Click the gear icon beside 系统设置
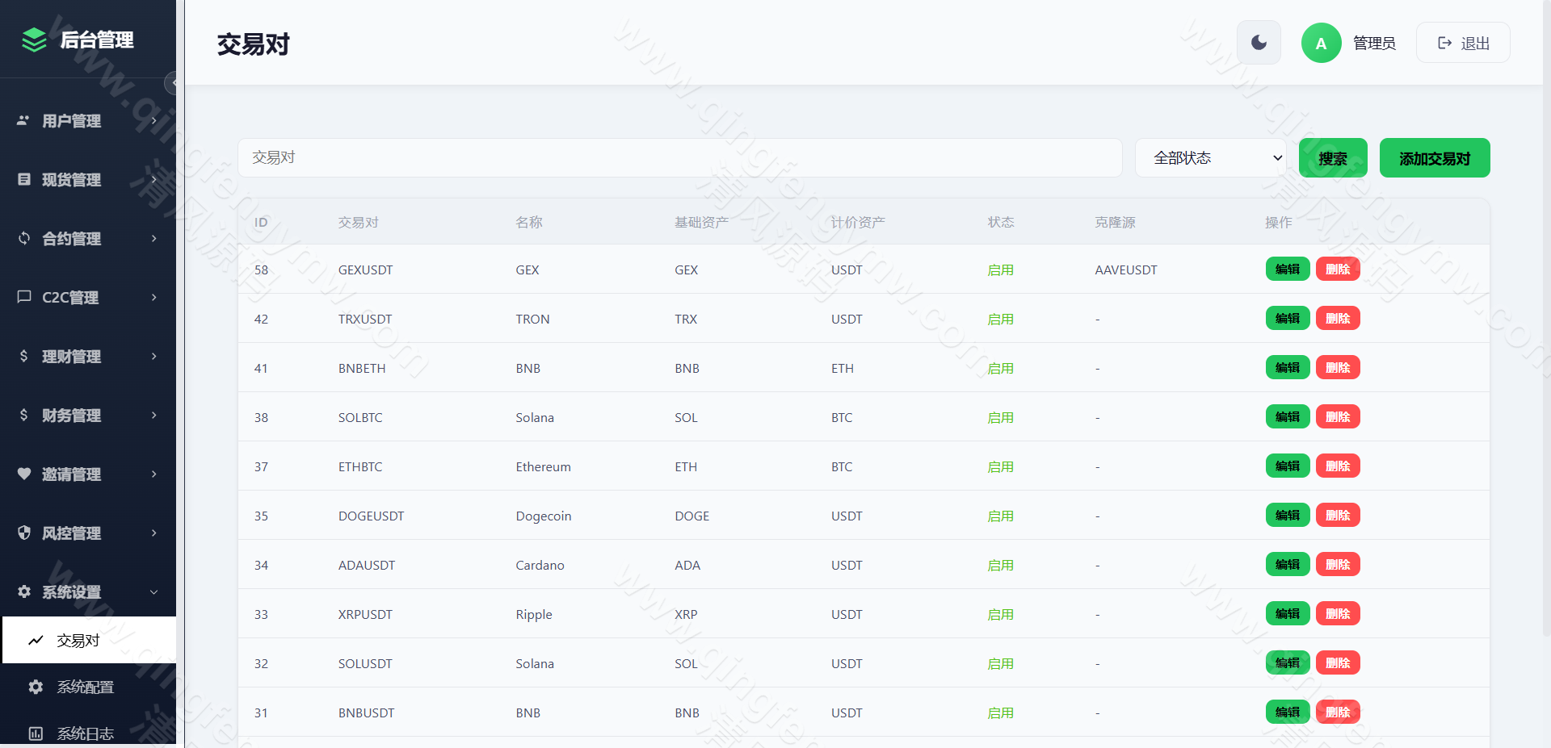Screen dimensions: 1551x748 click(x=24, y=591)
